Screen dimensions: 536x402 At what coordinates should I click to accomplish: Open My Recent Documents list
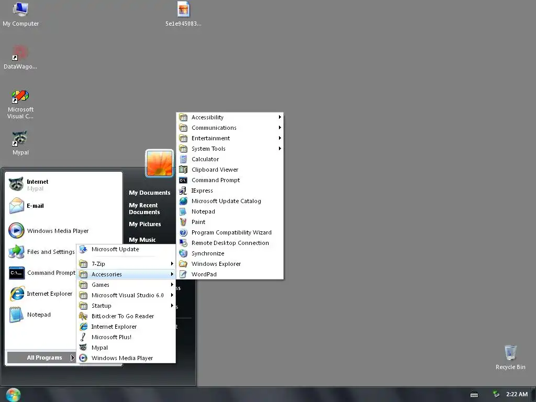click(144, 208)
